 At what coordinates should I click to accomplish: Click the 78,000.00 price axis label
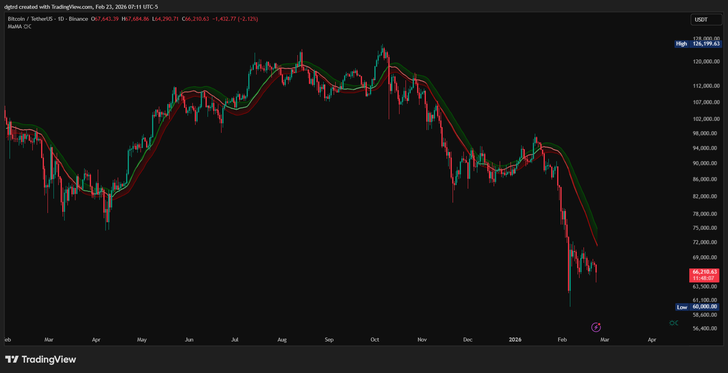705,214
